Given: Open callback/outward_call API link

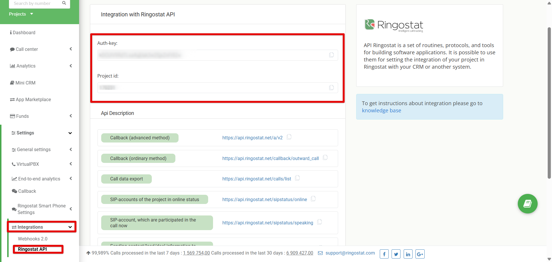Looking at the screenshot, I should [x=271, y=159].
